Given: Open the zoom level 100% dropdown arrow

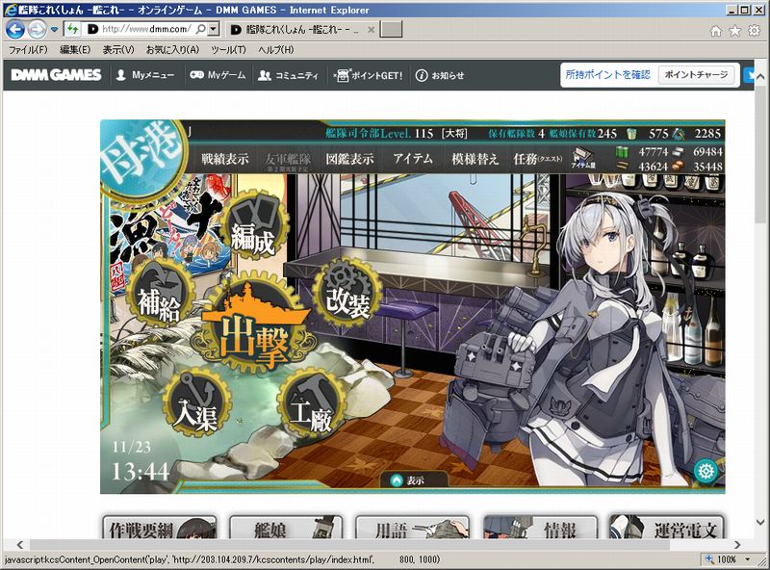Looking at the screenshot, I should pyautogui.click(x=748, y=559).
